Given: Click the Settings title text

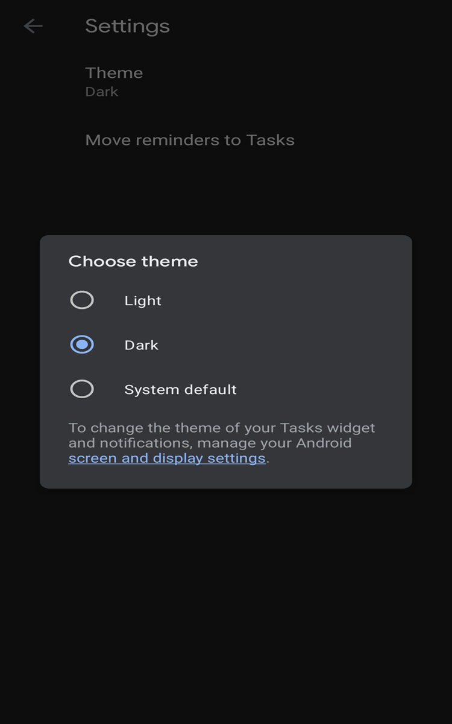Looking at the screenshot, I should coord(127,25).
